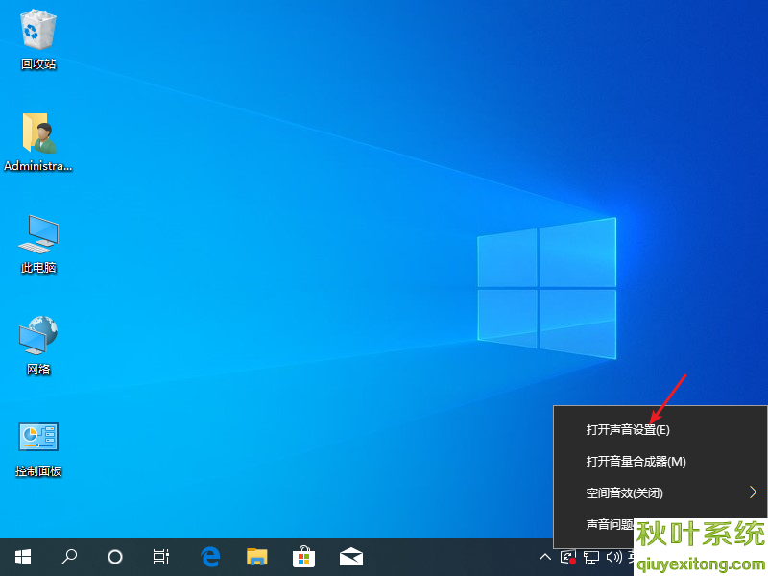
Task: Open the Mail app on taskbar
Action: coord(351,557)
